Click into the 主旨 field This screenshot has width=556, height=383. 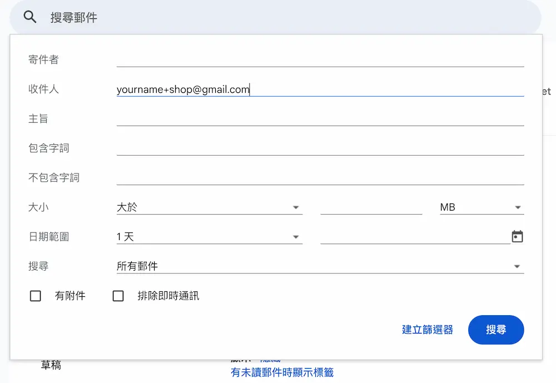click(x=320, y=118)
